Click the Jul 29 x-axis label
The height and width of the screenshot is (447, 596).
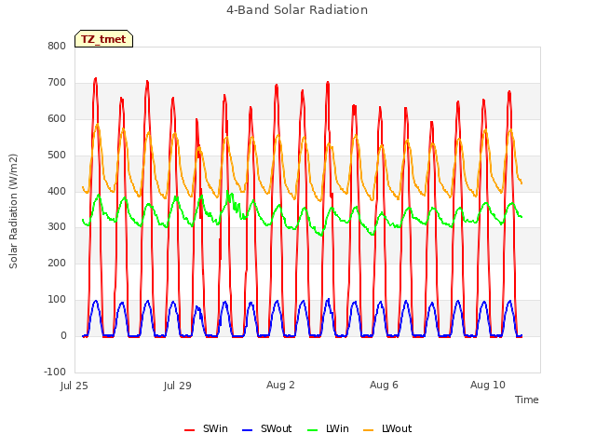(178, 386)
